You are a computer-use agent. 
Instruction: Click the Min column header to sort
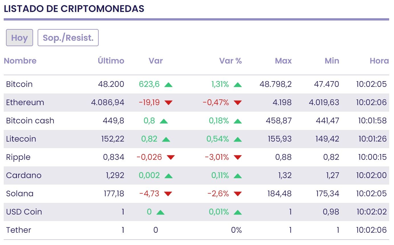coord(332,61)
